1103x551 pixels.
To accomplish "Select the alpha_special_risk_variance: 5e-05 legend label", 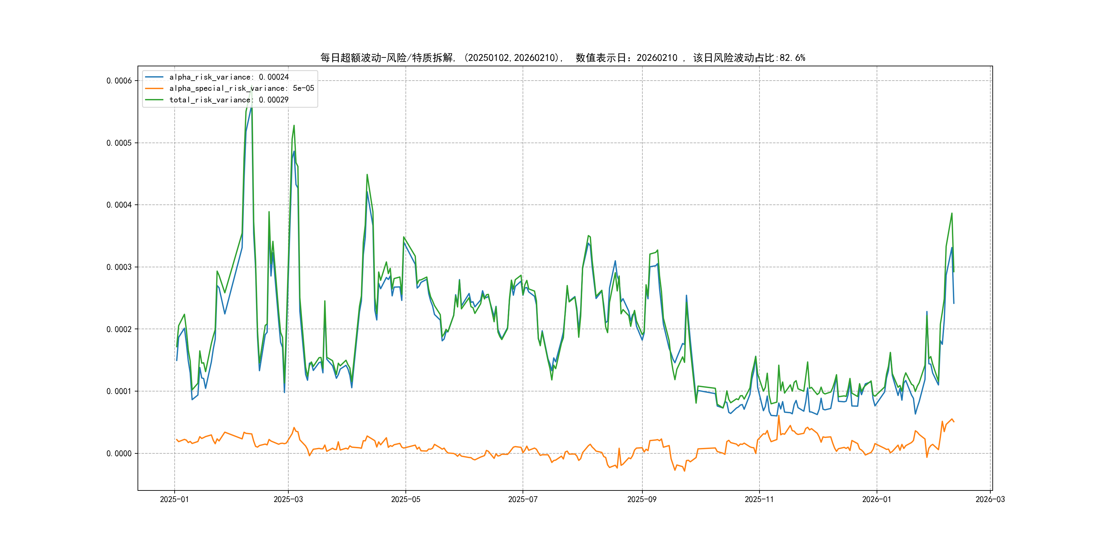I will pyautogui.click(x=241, y=88).
